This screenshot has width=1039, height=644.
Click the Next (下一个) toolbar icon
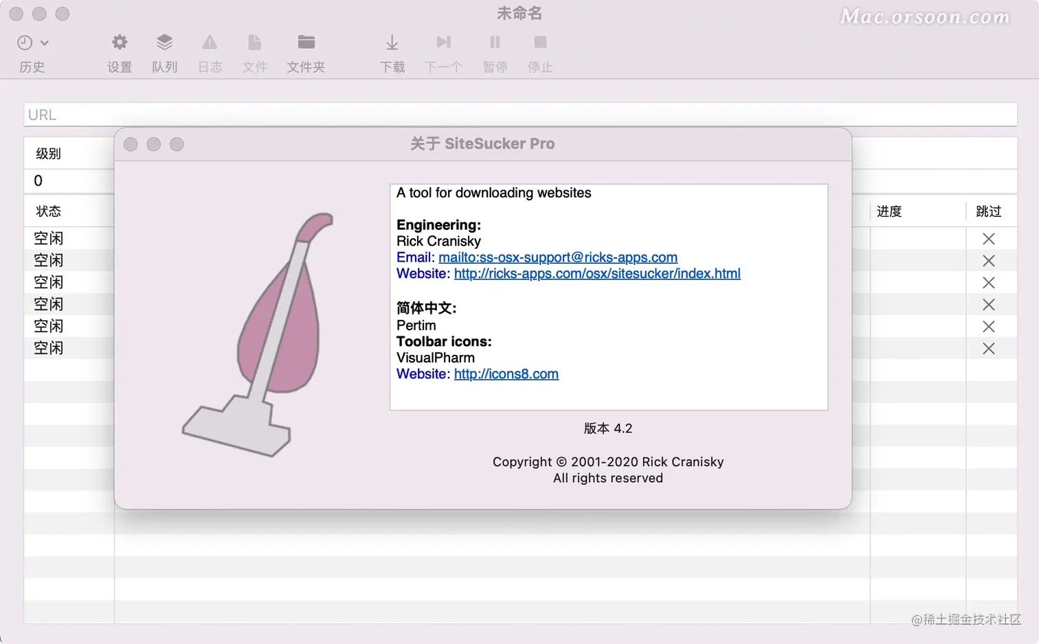pos(443,43)
